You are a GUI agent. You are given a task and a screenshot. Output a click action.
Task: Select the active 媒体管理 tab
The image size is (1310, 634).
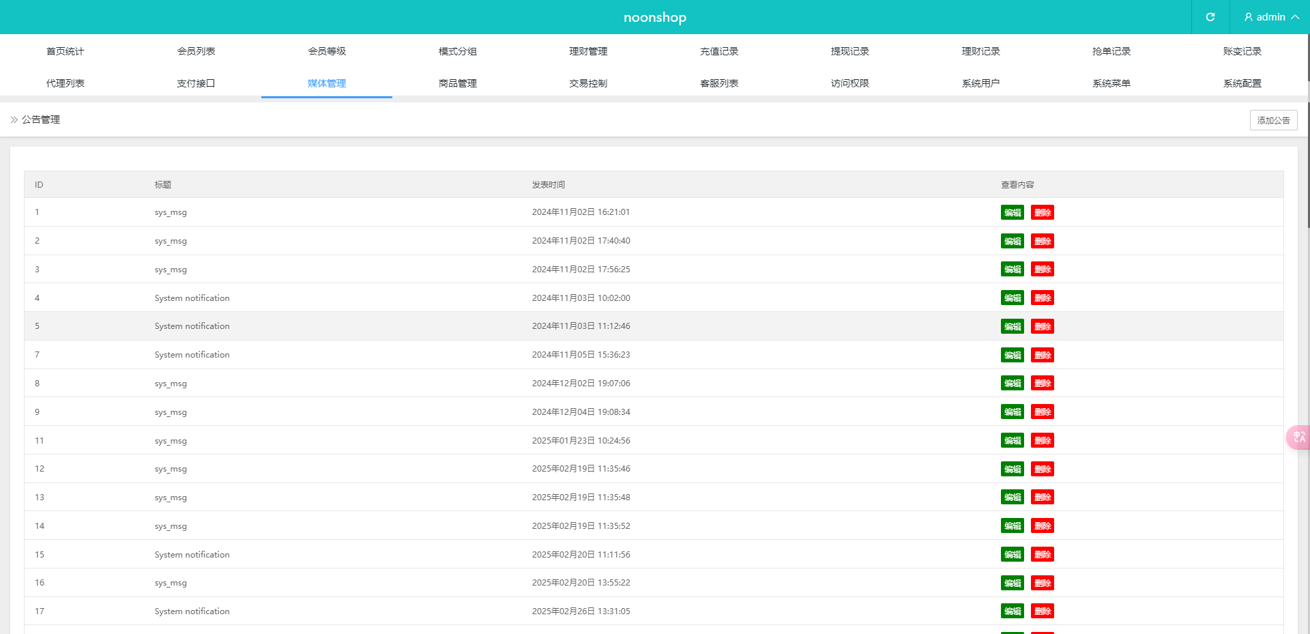click(x=327, y=83)
